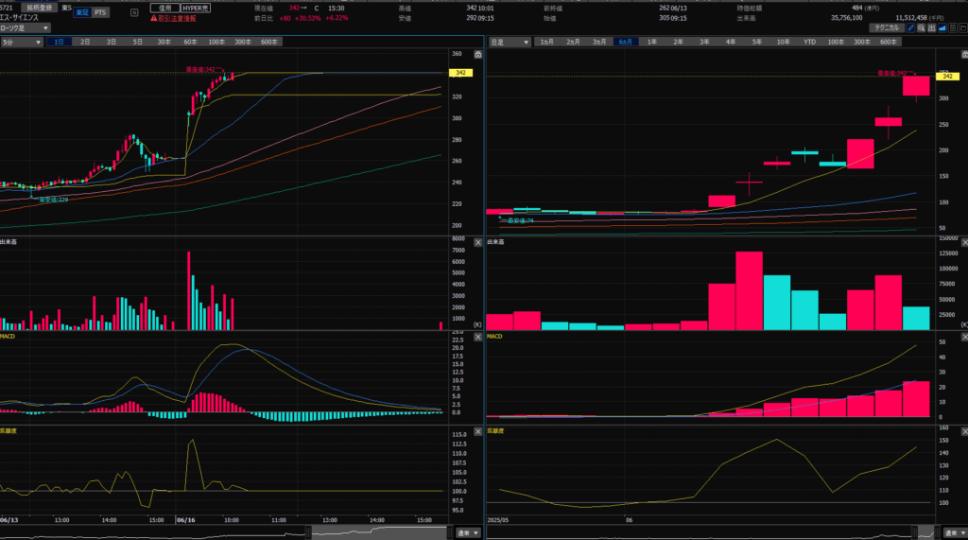The image size is (968, 540).
Task: Open the 取引注意情報 trading caution link
Action: (177, 19)
